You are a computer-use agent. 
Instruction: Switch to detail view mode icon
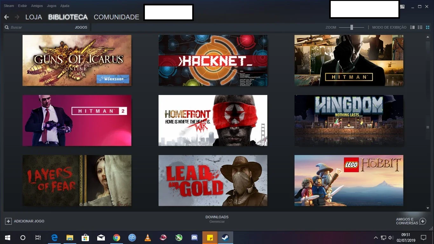coord(412,27)
